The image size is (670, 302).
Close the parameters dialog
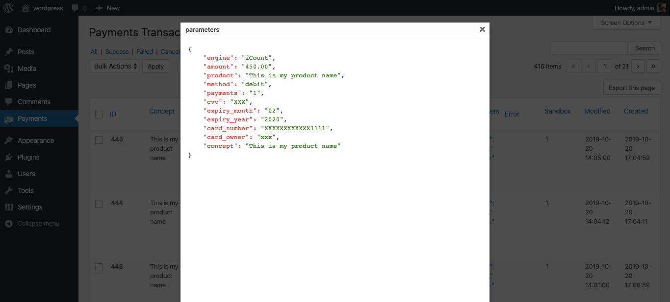482,29
